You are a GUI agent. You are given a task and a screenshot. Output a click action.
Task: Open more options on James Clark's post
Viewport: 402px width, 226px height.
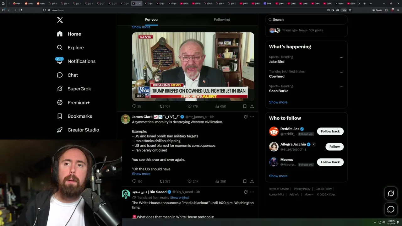tap(252, 117)
